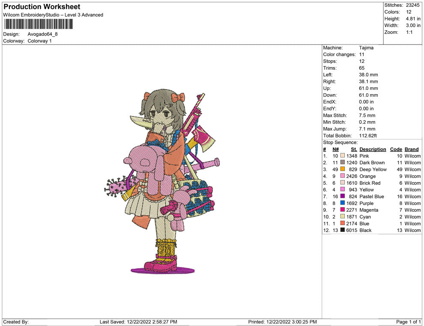This screenshot has height=326, width=424.
Task: Click the barcode under the worksheet title
Action: click(38, 24)
